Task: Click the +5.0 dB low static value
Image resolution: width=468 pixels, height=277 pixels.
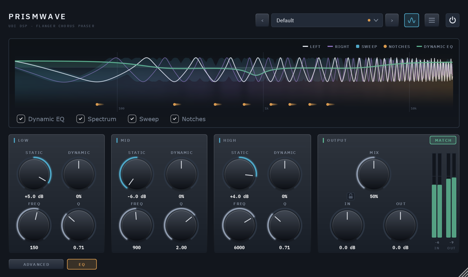Action: pyautogui.click(x=34, y=197)
